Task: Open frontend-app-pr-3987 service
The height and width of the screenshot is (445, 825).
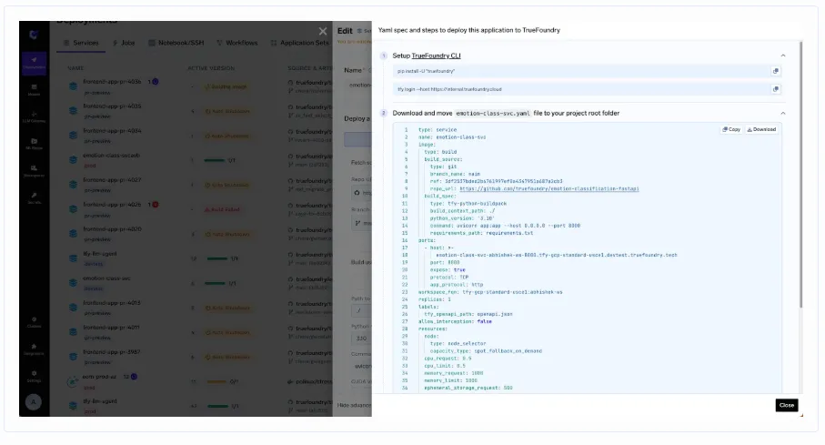Action: click(x=112, y=352)
